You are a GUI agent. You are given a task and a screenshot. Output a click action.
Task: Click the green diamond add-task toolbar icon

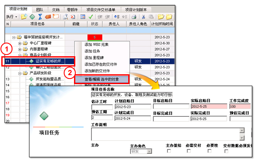pos(32,16)
